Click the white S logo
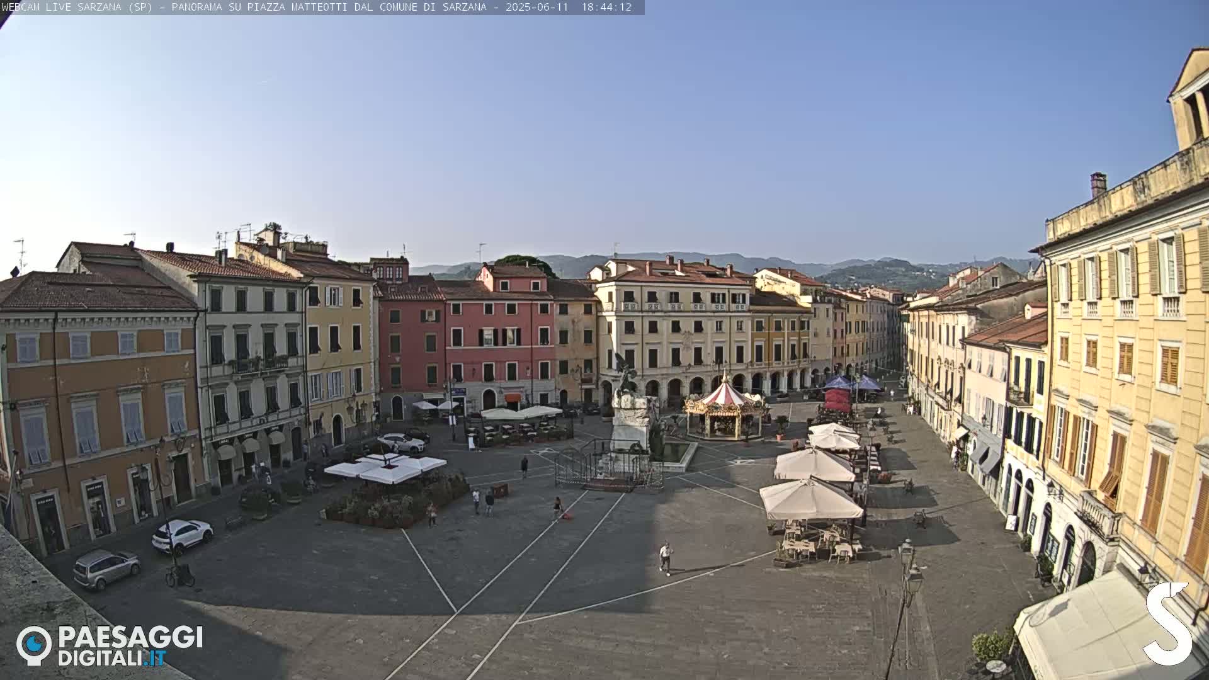1209x680 pixels. 1167,623
